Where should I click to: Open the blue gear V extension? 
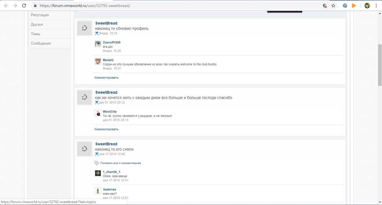pyautogui.click(x=345, y=6)
